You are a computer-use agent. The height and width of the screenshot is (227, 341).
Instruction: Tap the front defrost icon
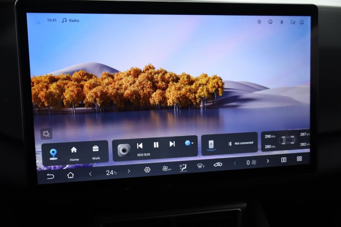(201, 166)
